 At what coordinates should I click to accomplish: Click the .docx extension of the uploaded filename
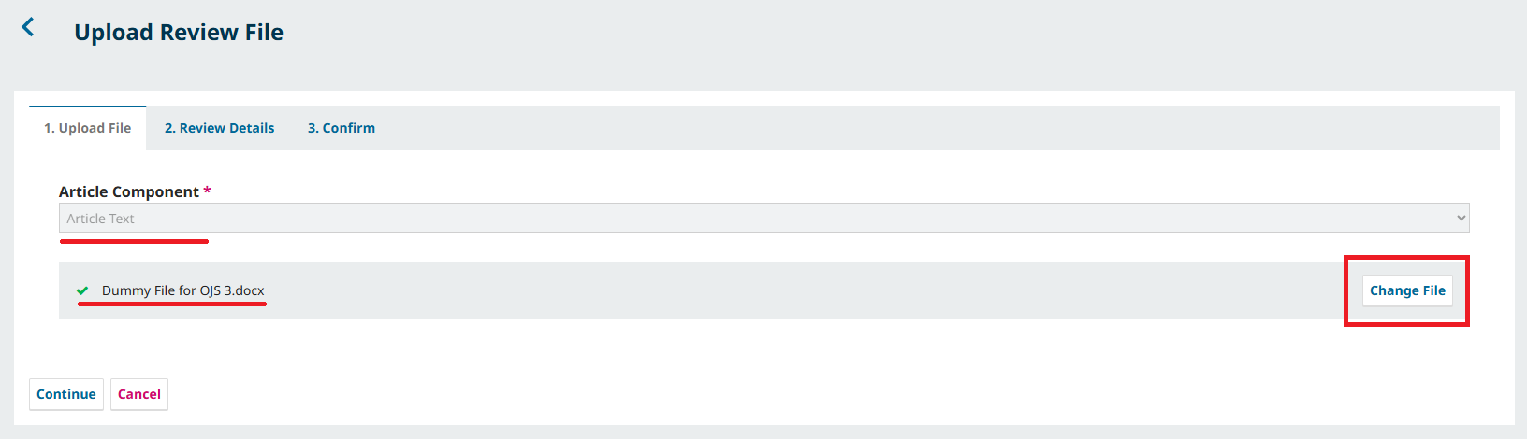pos(248,290)
